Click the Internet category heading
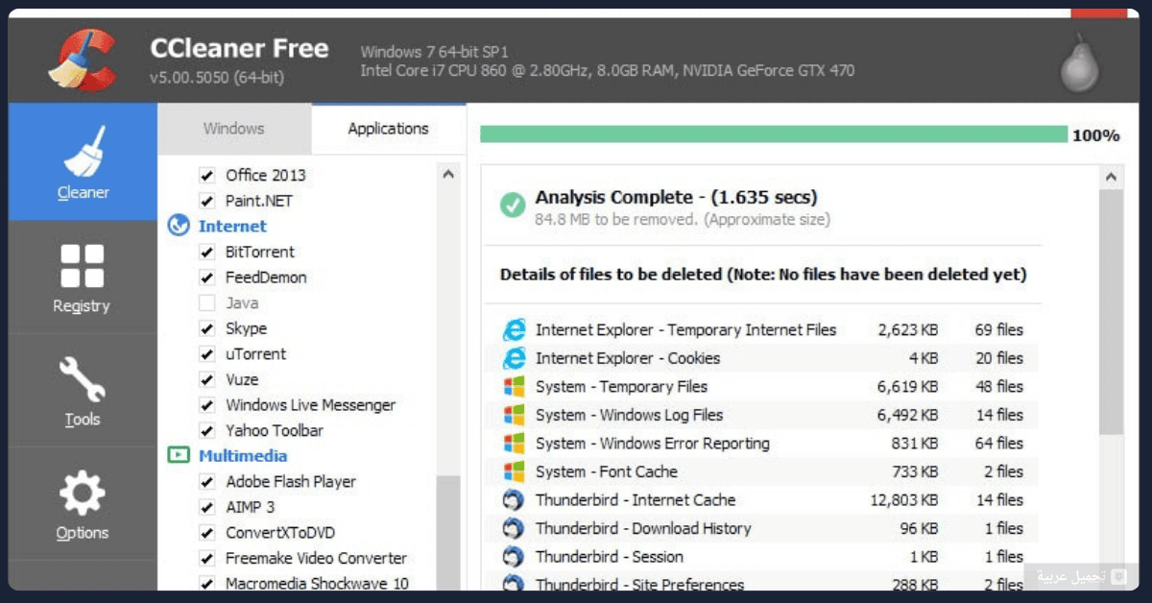The image size is (1152, 603). coord(232,227)
